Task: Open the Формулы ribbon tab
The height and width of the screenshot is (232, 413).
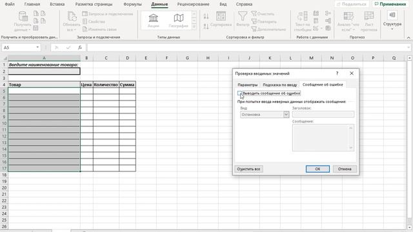Action: coord(132,5)
